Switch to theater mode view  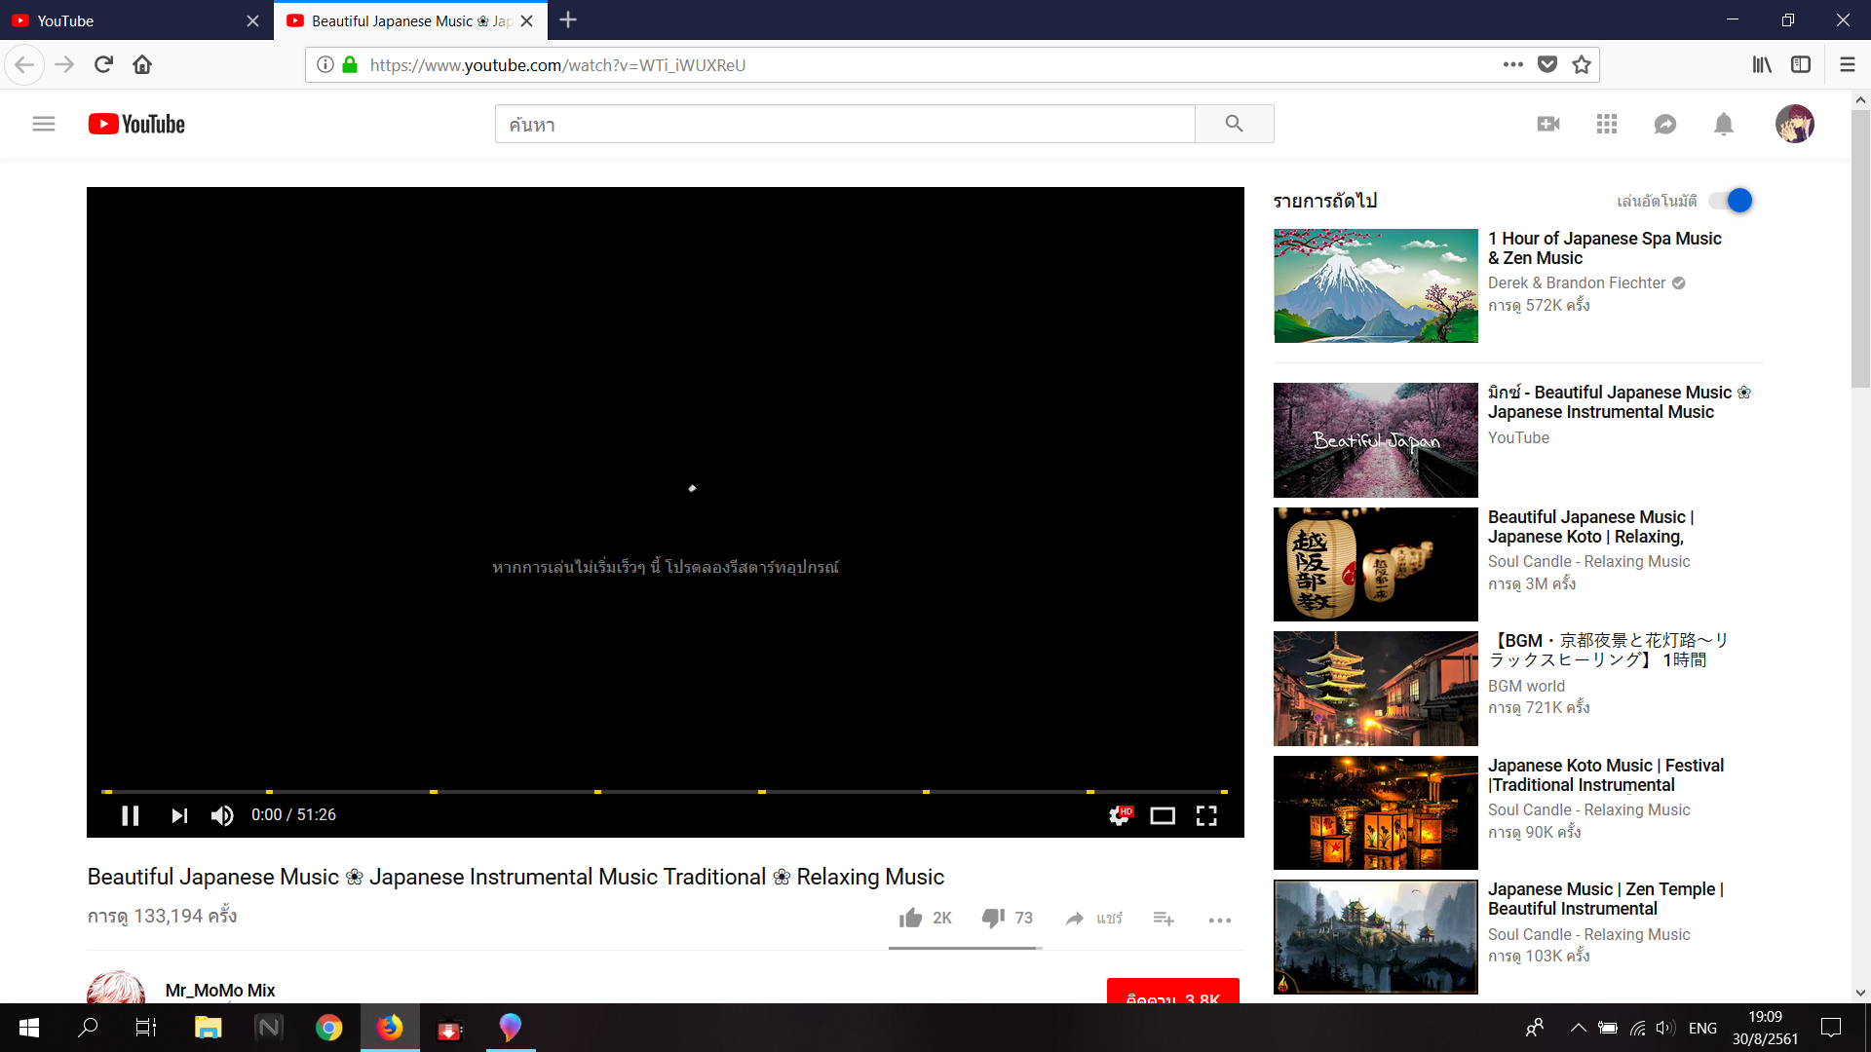click(x=1163, y=815)
